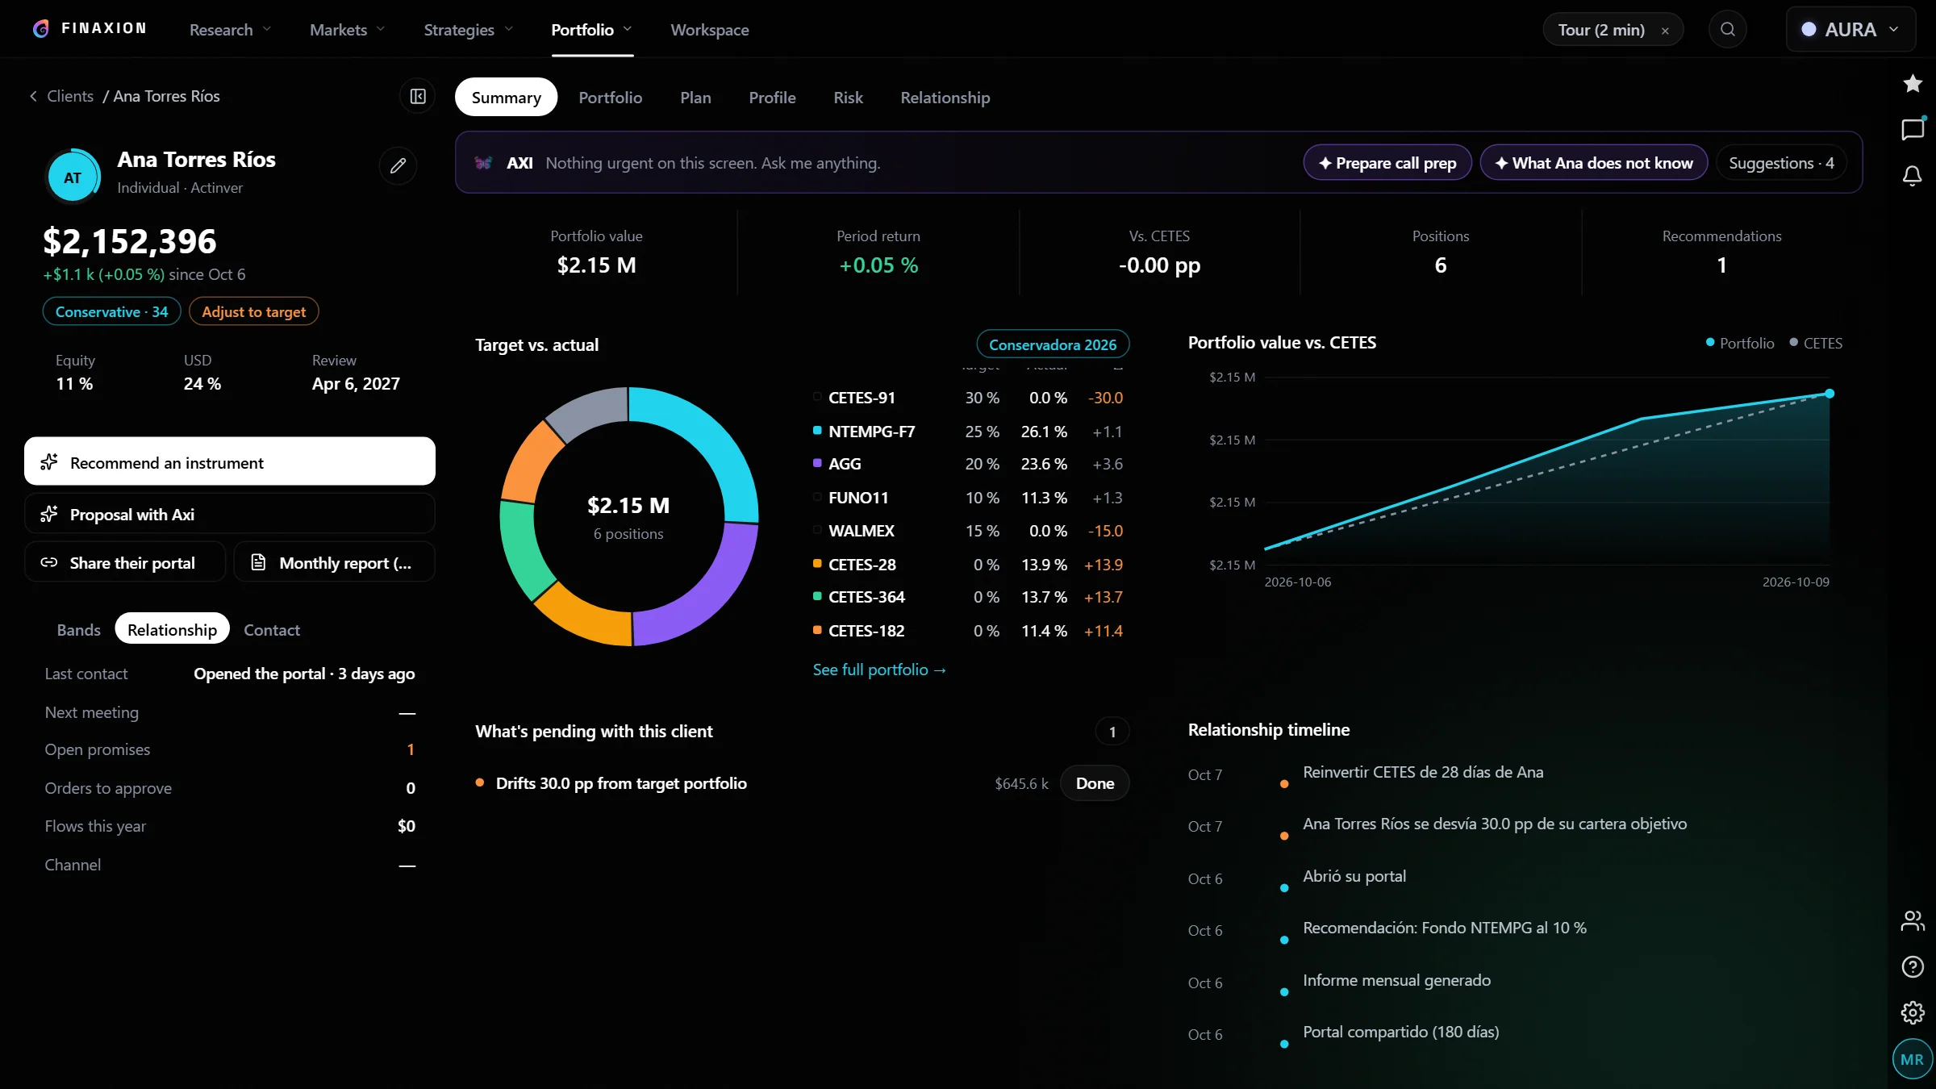Expand the Markets menu dropdown
The width and height of the screenshot is (1936, 1089).
pyautogui.click(x=348, y=30)
